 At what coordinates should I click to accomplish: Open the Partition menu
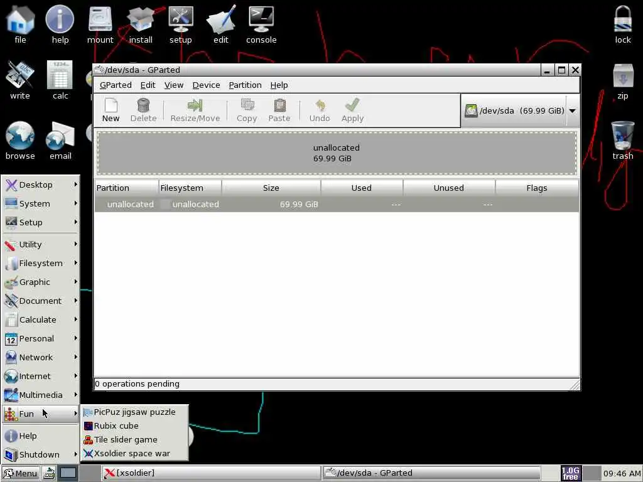point(246,85)
